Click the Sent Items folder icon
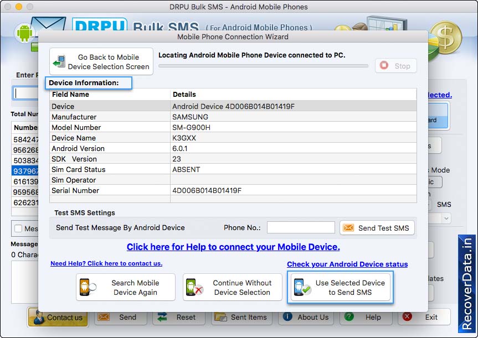Viewport: 478px width, 338px height. pyautogui.click(x=220, y=317)
